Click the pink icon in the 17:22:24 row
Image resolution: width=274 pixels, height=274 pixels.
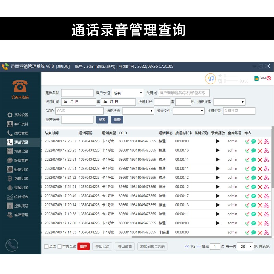click(266, 169)
